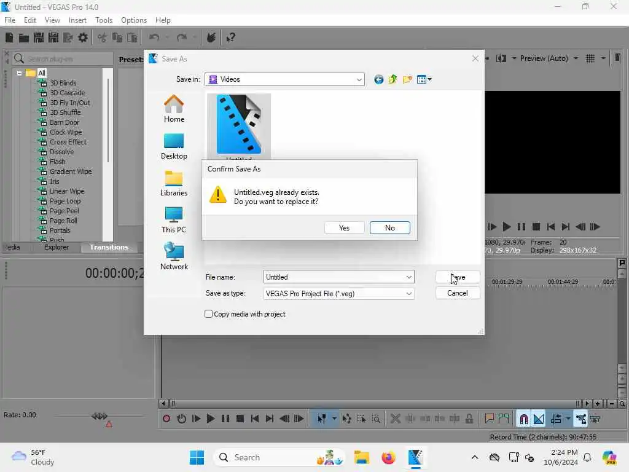Collapse the All transitions tree folder

click(19, 74)
